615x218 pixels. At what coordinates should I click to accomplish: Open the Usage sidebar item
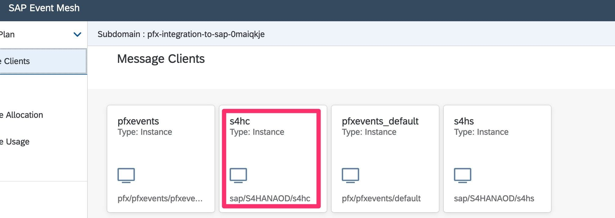coord(17,142)
